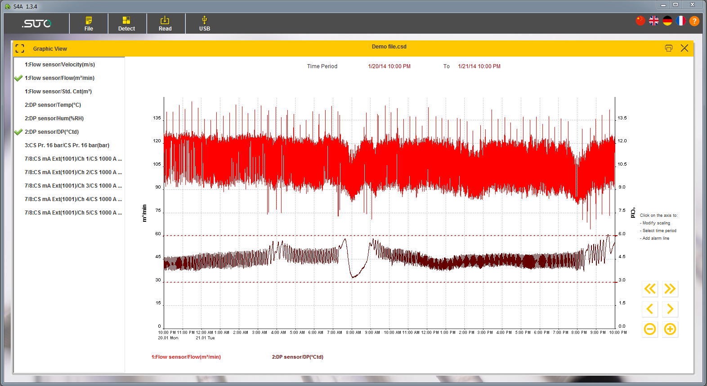Open the File menu in toolbar

(x=89, y=23)
